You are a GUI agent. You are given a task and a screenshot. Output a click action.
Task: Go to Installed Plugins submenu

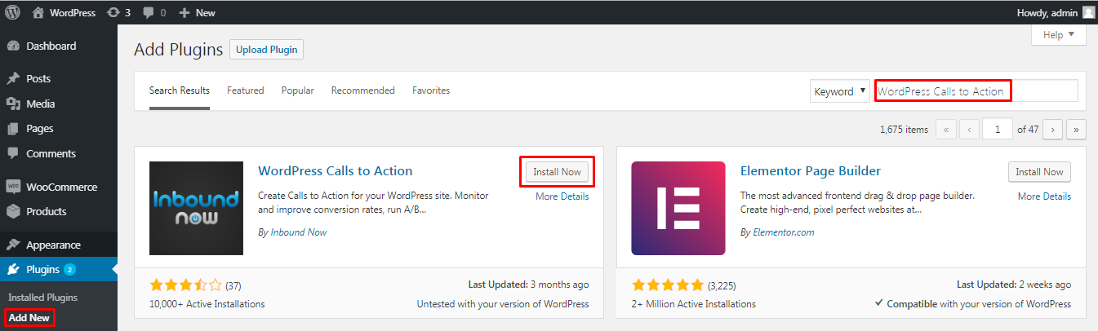[x=42, y=298]
